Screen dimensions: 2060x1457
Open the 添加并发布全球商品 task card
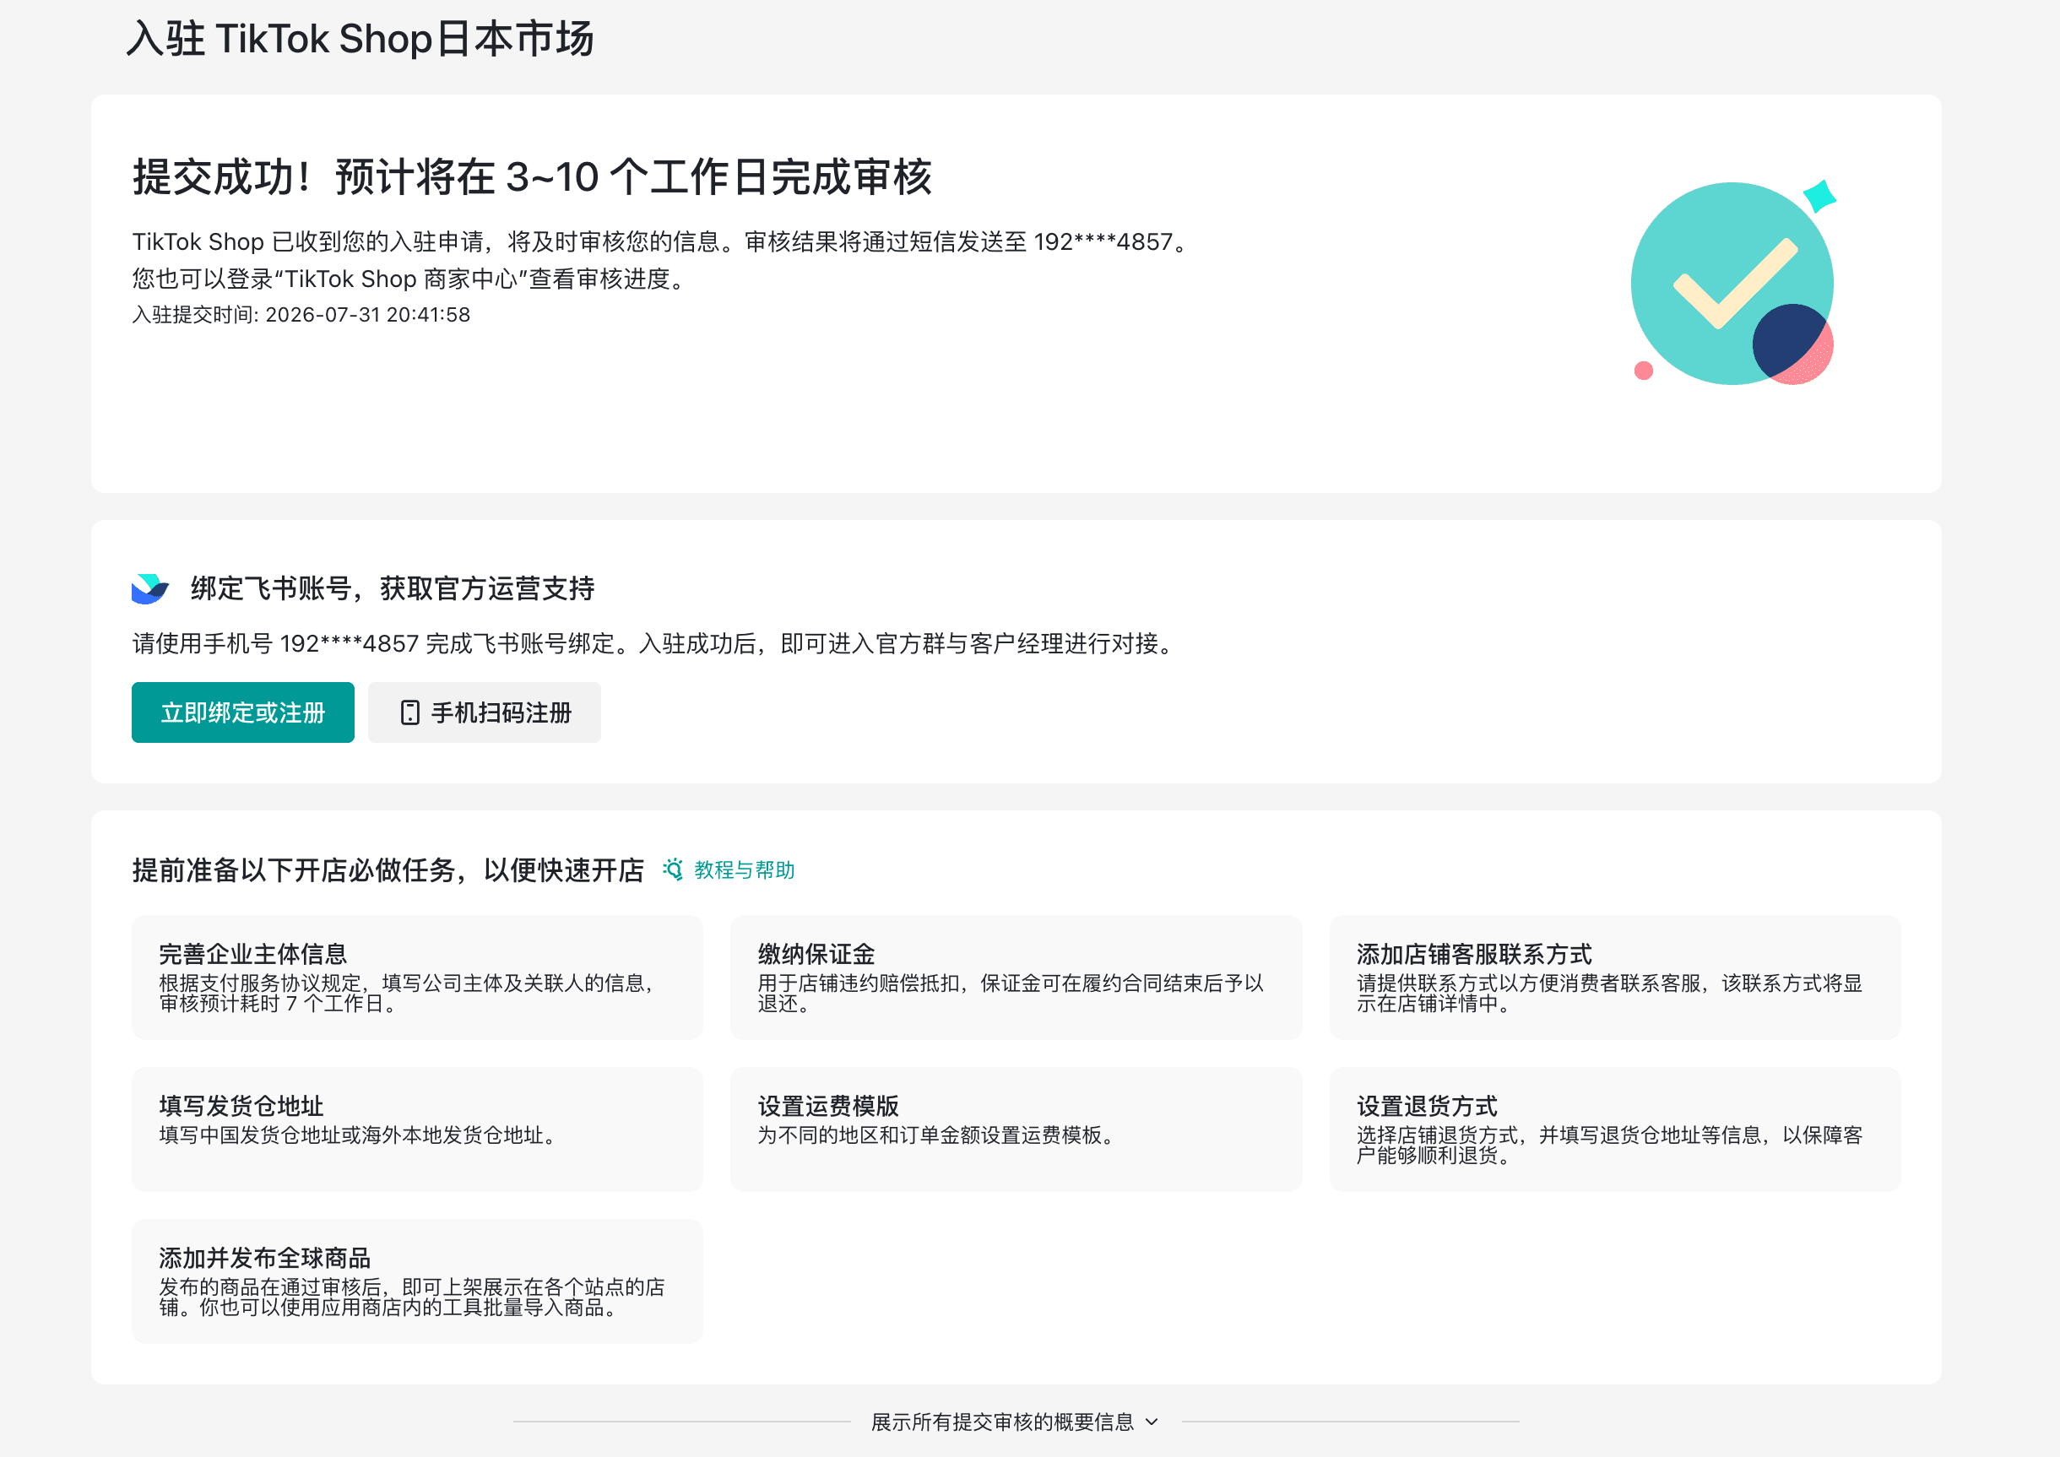417,1281
